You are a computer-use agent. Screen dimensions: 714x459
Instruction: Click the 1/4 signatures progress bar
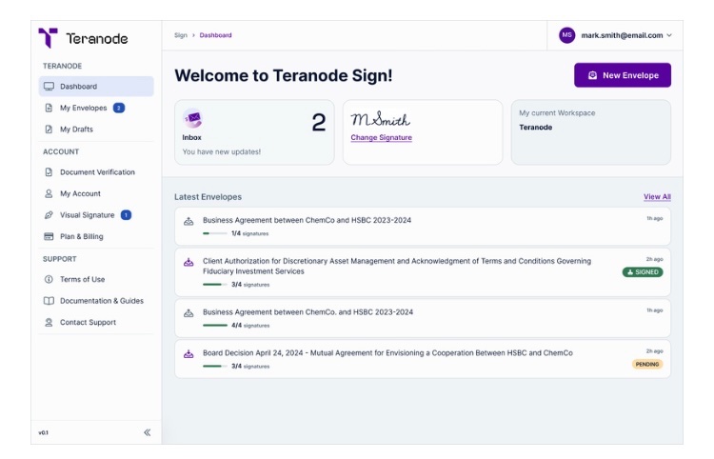coord(215,233)
